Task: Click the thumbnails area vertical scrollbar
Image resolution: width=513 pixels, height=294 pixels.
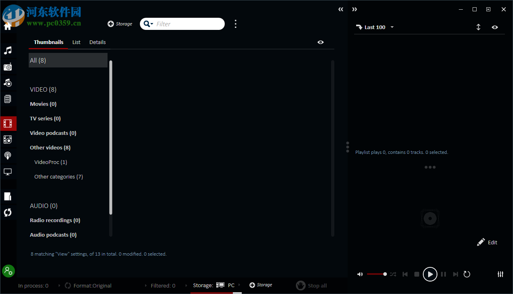Action: pos(333,148)
